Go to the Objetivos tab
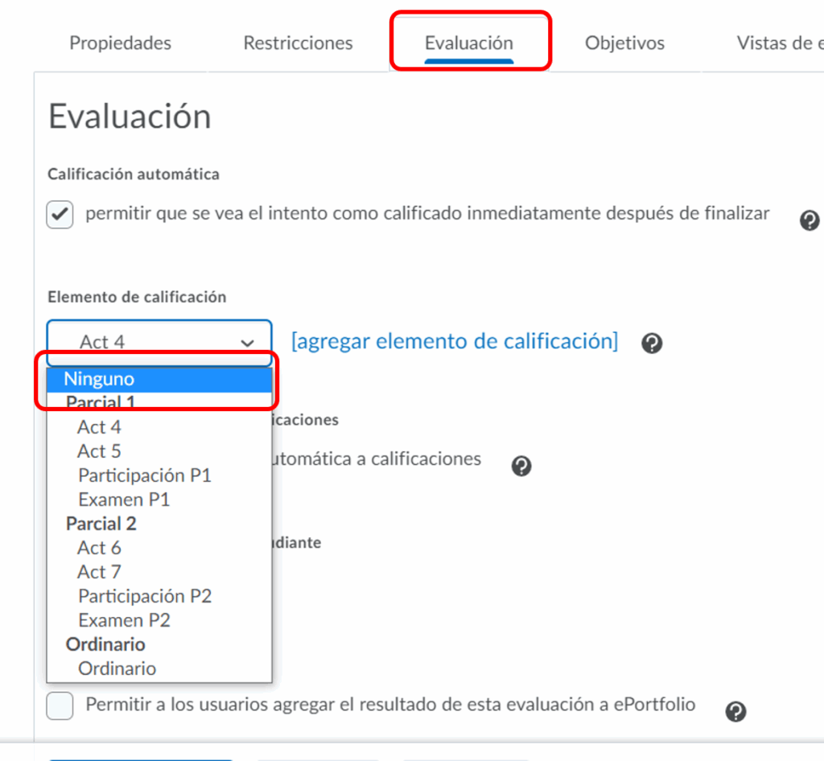This screenshot has width=824, height=761. (624, 43)
